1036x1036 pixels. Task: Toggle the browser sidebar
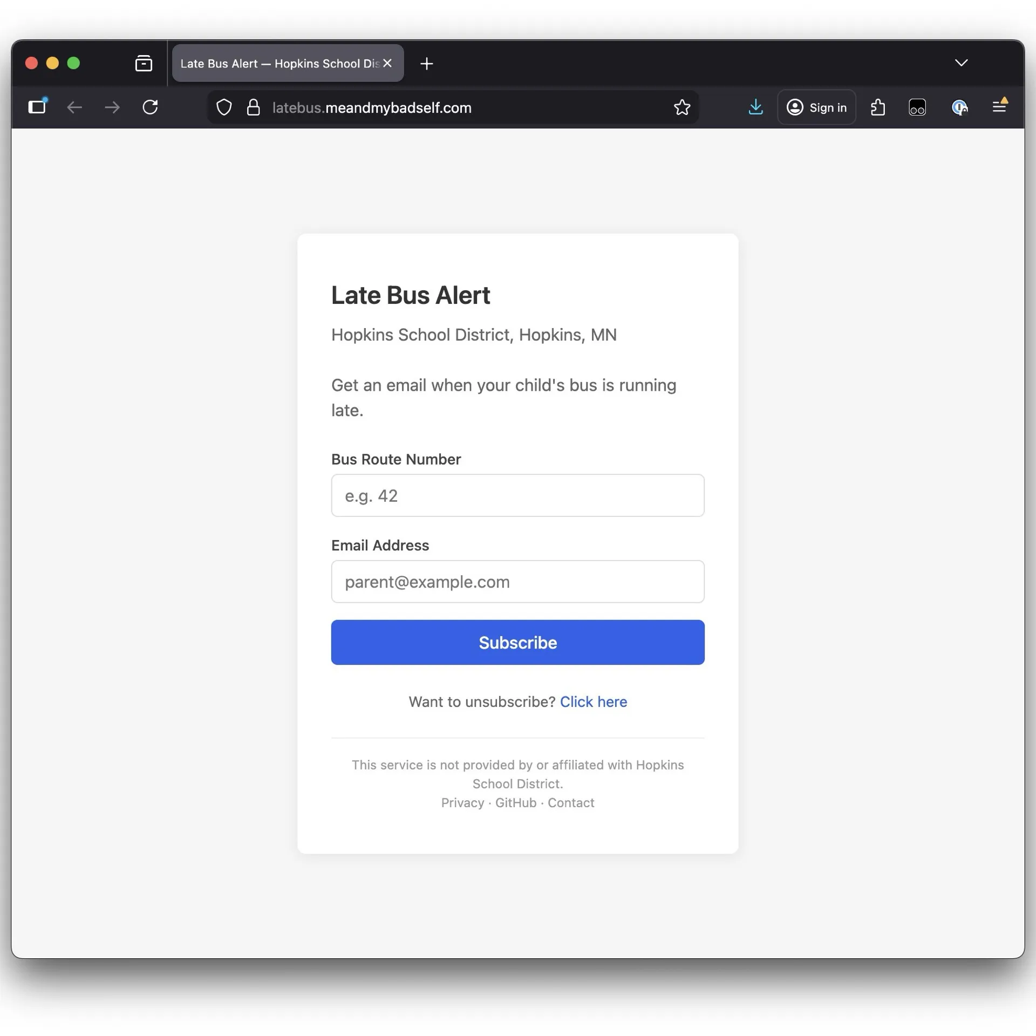[37, 107]
